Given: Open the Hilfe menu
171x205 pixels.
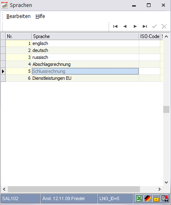Looking at the screenshot, I should point(40,16).
